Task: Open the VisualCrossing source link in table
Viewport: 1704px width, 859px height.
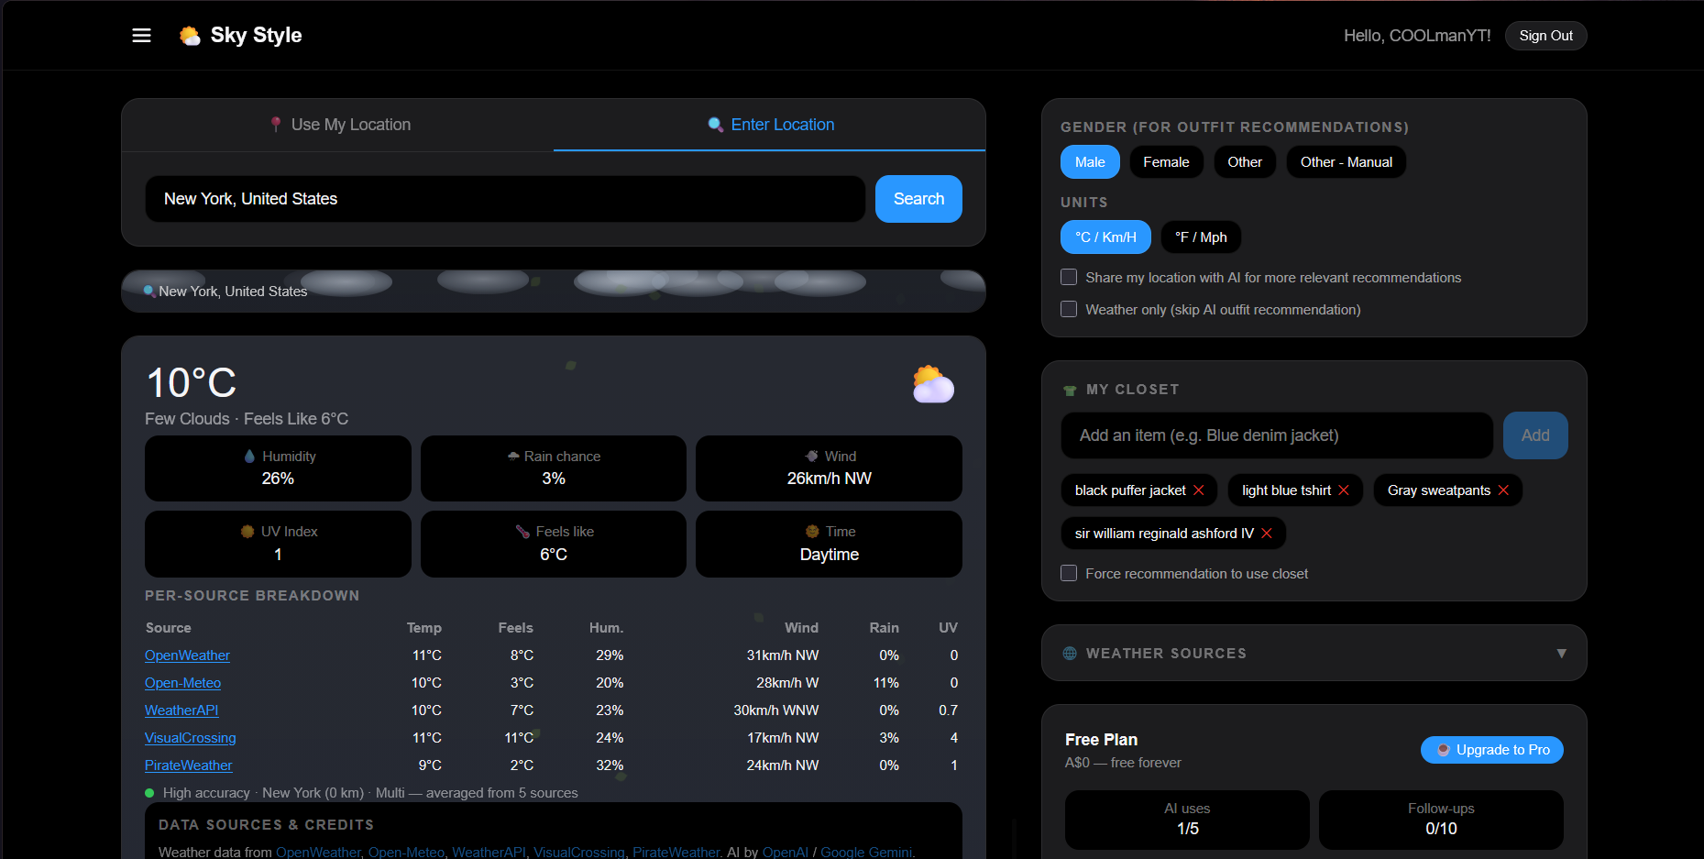Action: pyautogui.click(x=190, y=738)
